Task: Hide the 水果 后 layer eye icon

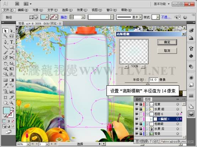Action: 137,129
